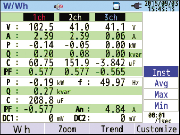Click the W/Wh screen title
The image size is (180, 135).
click(15, 6)
